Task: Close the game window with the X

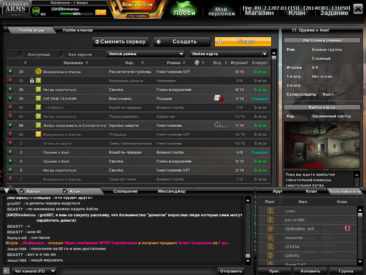Action: [358, 9]
